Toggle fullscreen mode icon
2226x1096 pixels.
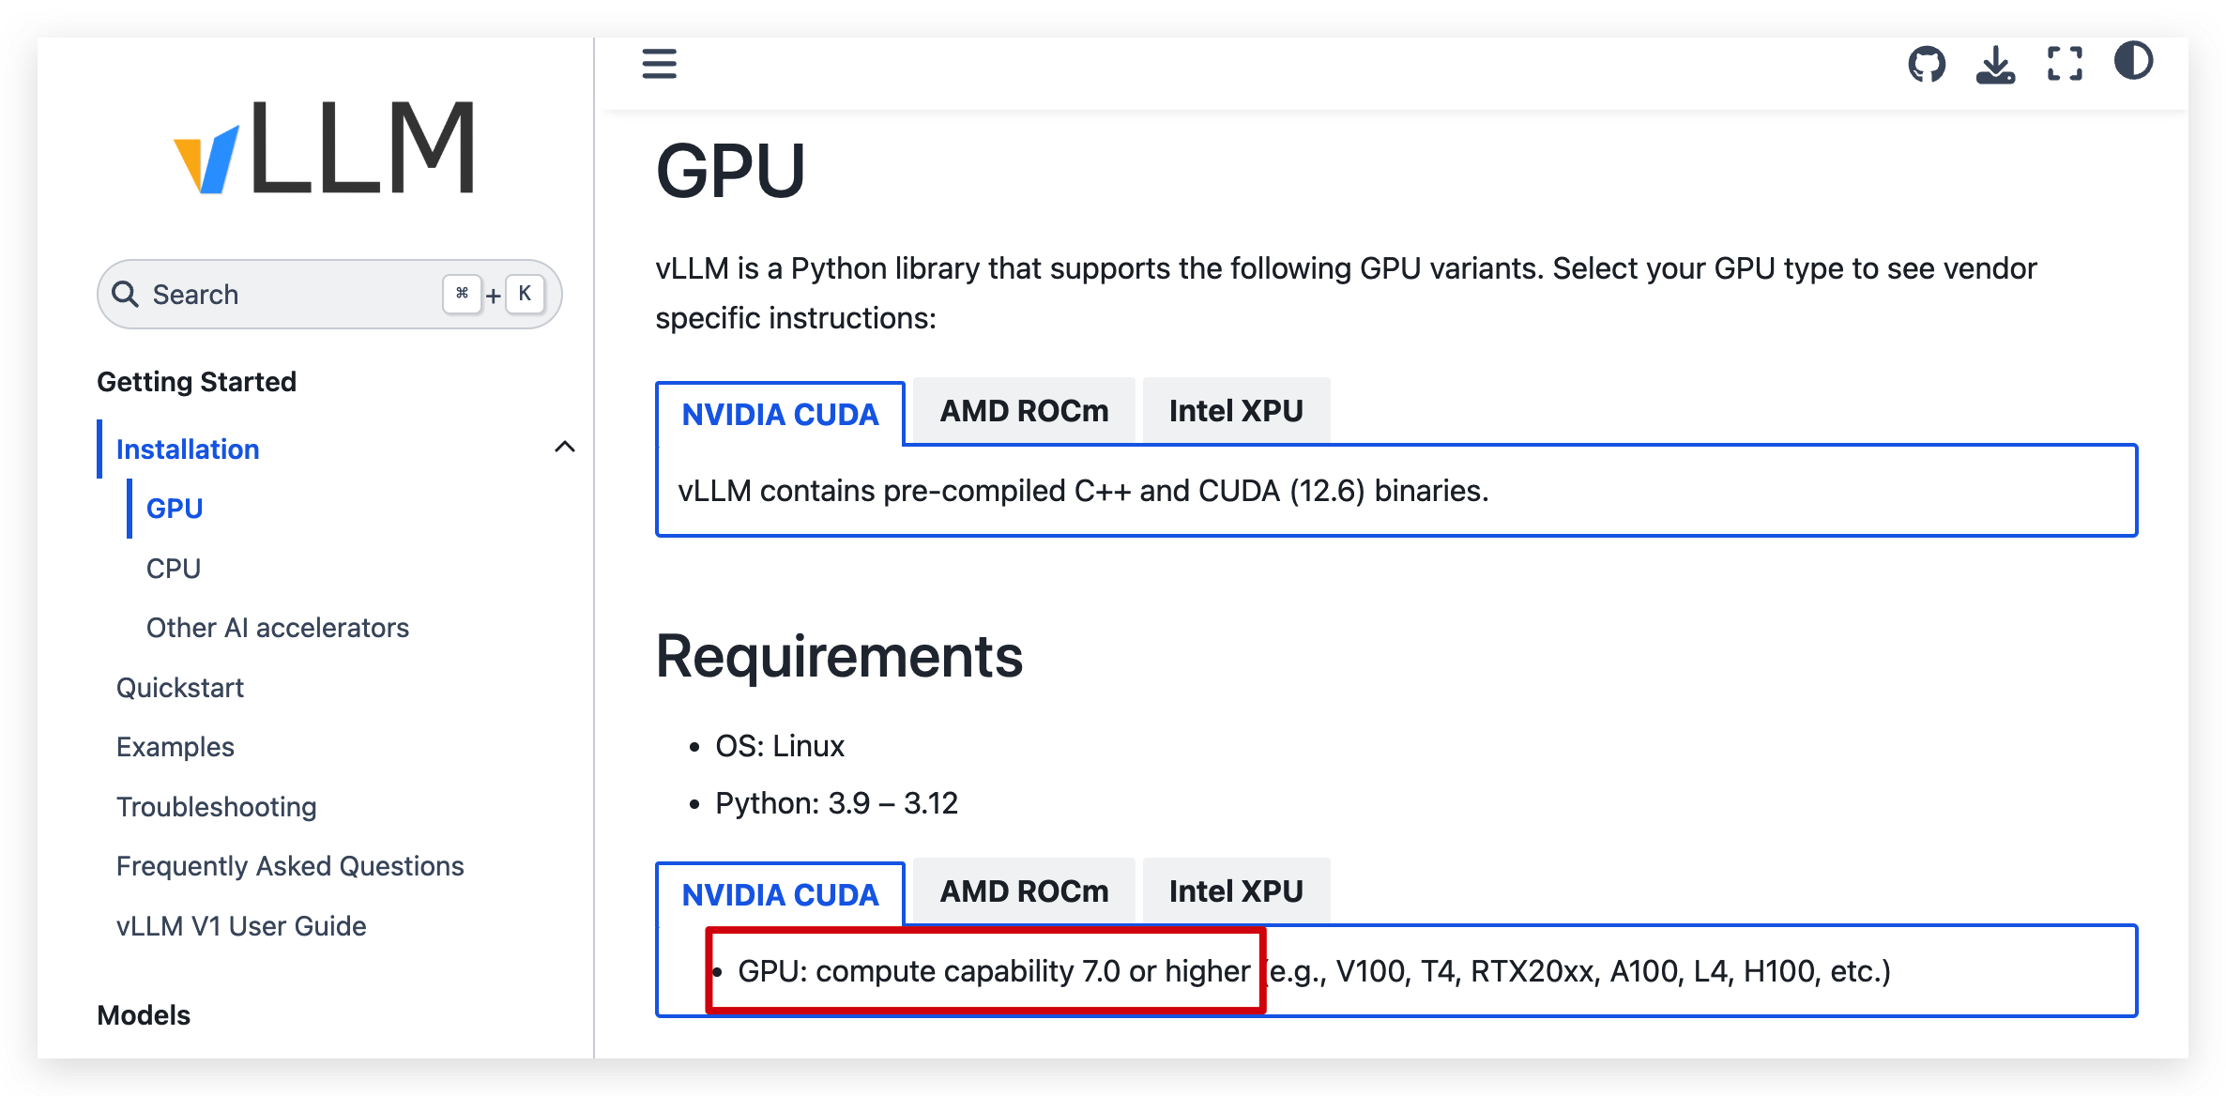2063,63
